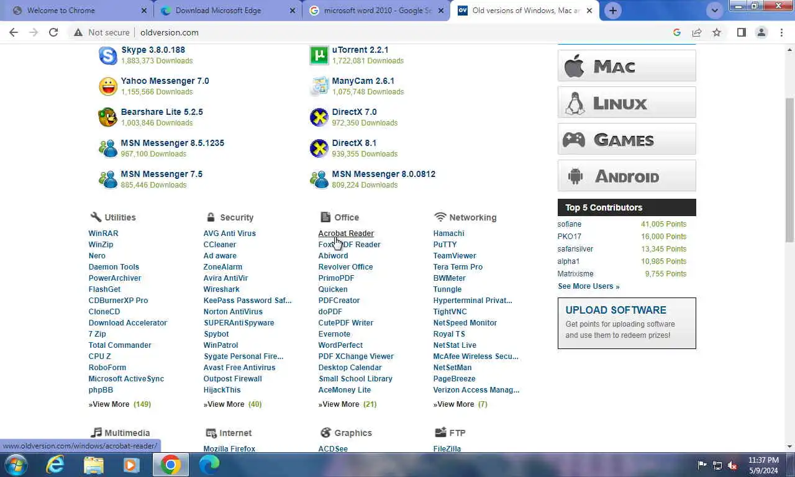
Task: Open the 7 Zip link
Action: coord(98,334)
